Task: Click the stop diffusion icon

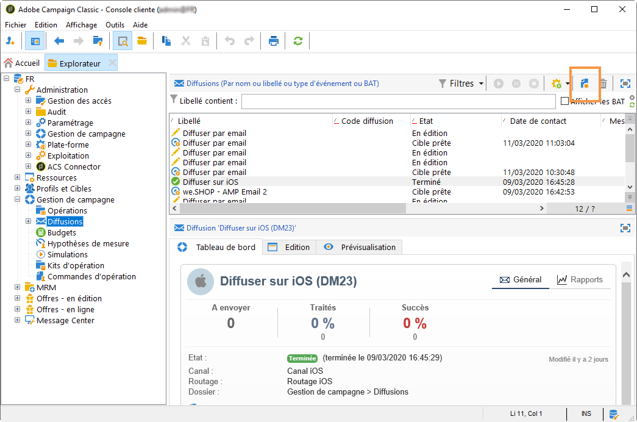Action: [x=534, y=84]
